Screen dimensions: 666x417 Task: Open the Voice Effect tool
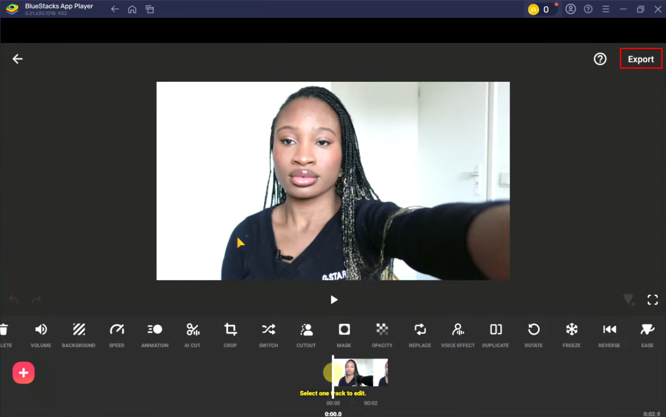pyautogui.click(x=458, y=335)
